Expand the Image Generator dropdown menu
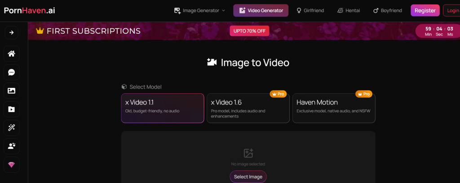 pos(199,10)
